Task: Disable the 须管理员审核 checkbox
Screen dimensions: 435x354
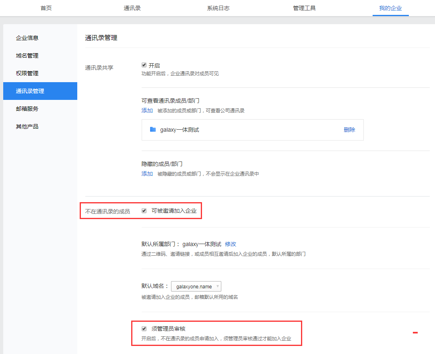Action: 144,328
